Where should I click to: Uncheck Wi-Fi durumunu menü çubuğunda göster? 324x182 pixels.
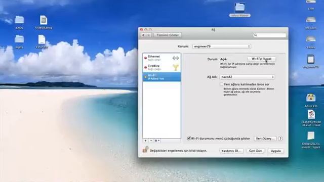pyautogui.click(x=189, y=138)
